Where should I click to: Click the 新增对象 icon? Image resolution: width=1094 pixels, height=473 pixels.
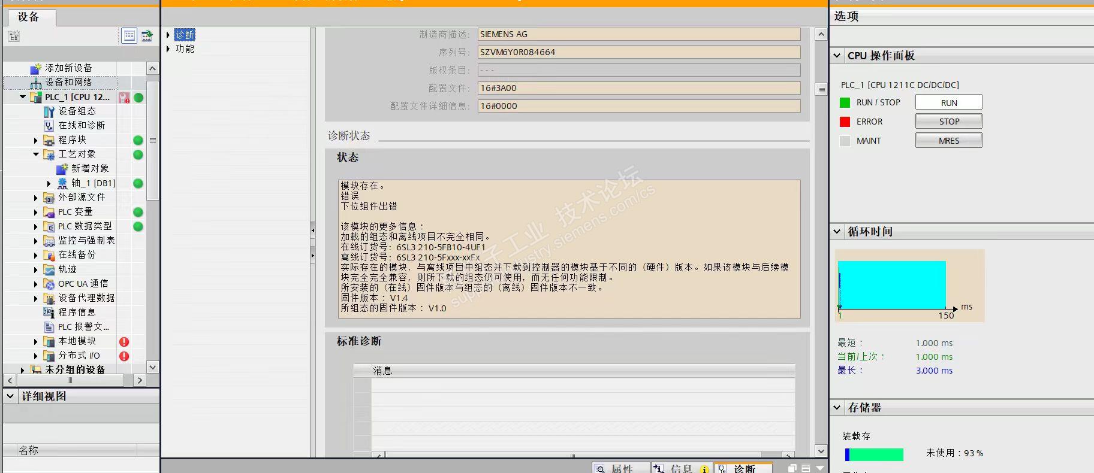pyautogui.click(x=62, y=169)
